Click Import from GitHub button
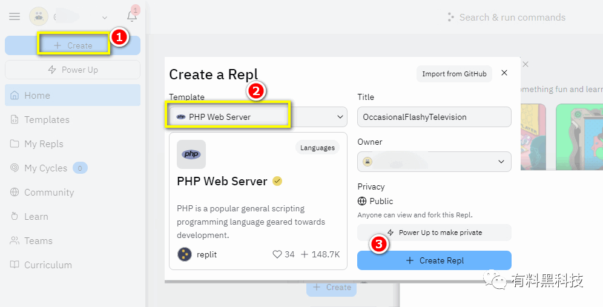The height and width of the screenshot is (307, 603). 454,74
